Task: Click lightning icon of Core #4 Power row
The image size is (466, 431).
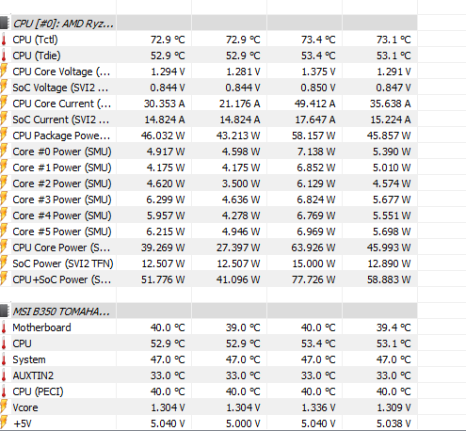Action: [4, 215]
